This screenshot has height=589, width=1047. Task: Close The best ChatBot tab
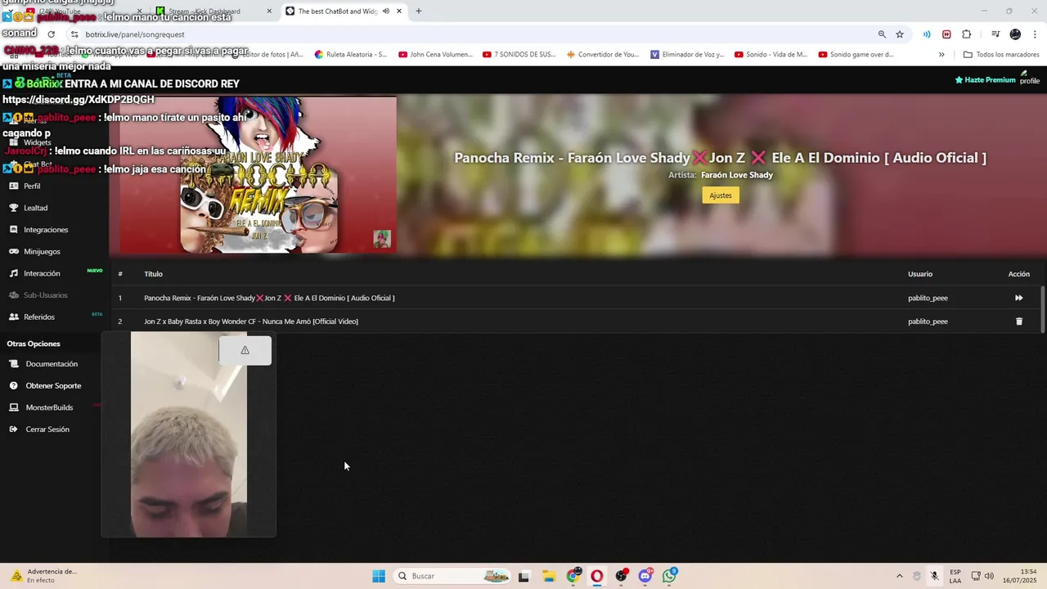coord(399,11)
